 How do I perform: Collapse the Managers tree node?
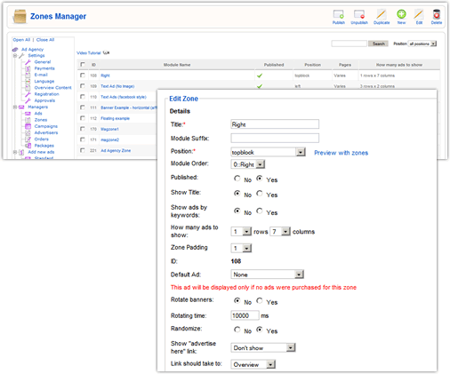15,107
